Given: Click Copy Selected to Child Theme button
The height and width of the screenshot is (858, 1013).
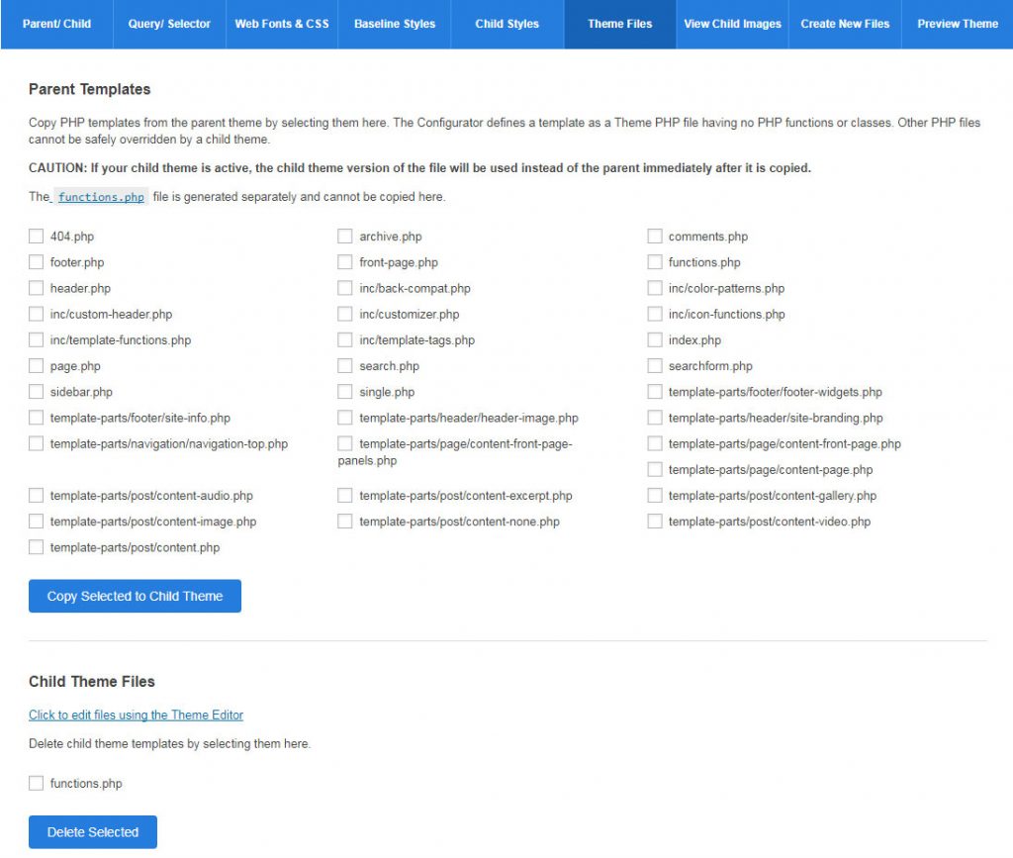Looking at the screenshot, I should [x=135, y=596].
